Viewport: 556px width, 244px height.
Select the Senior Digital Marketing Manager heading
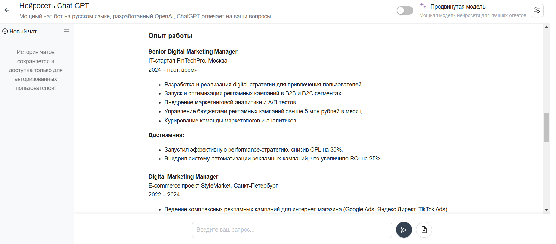[193, 52]
